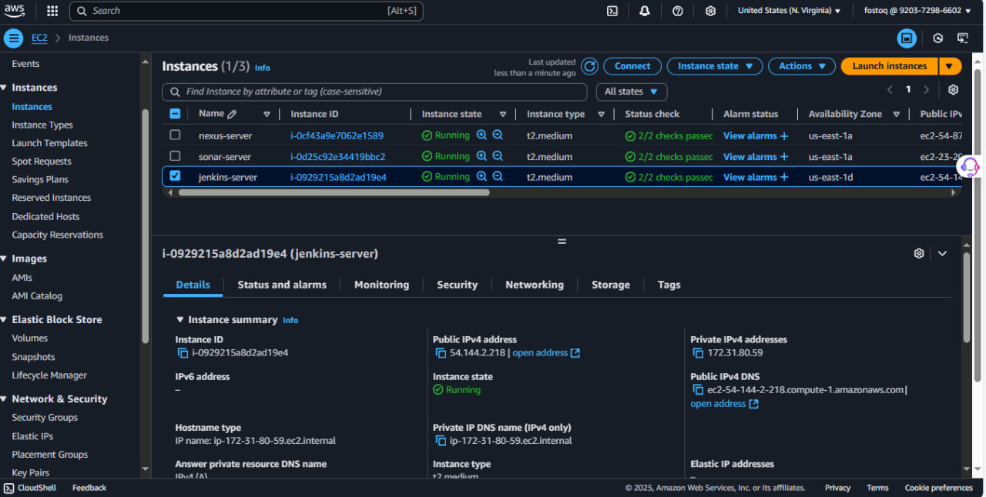Image resolution: width=986 pixels, height=497 pixels.
Task: Open the All states filter dropdown
Action: [x=632, y=92]
